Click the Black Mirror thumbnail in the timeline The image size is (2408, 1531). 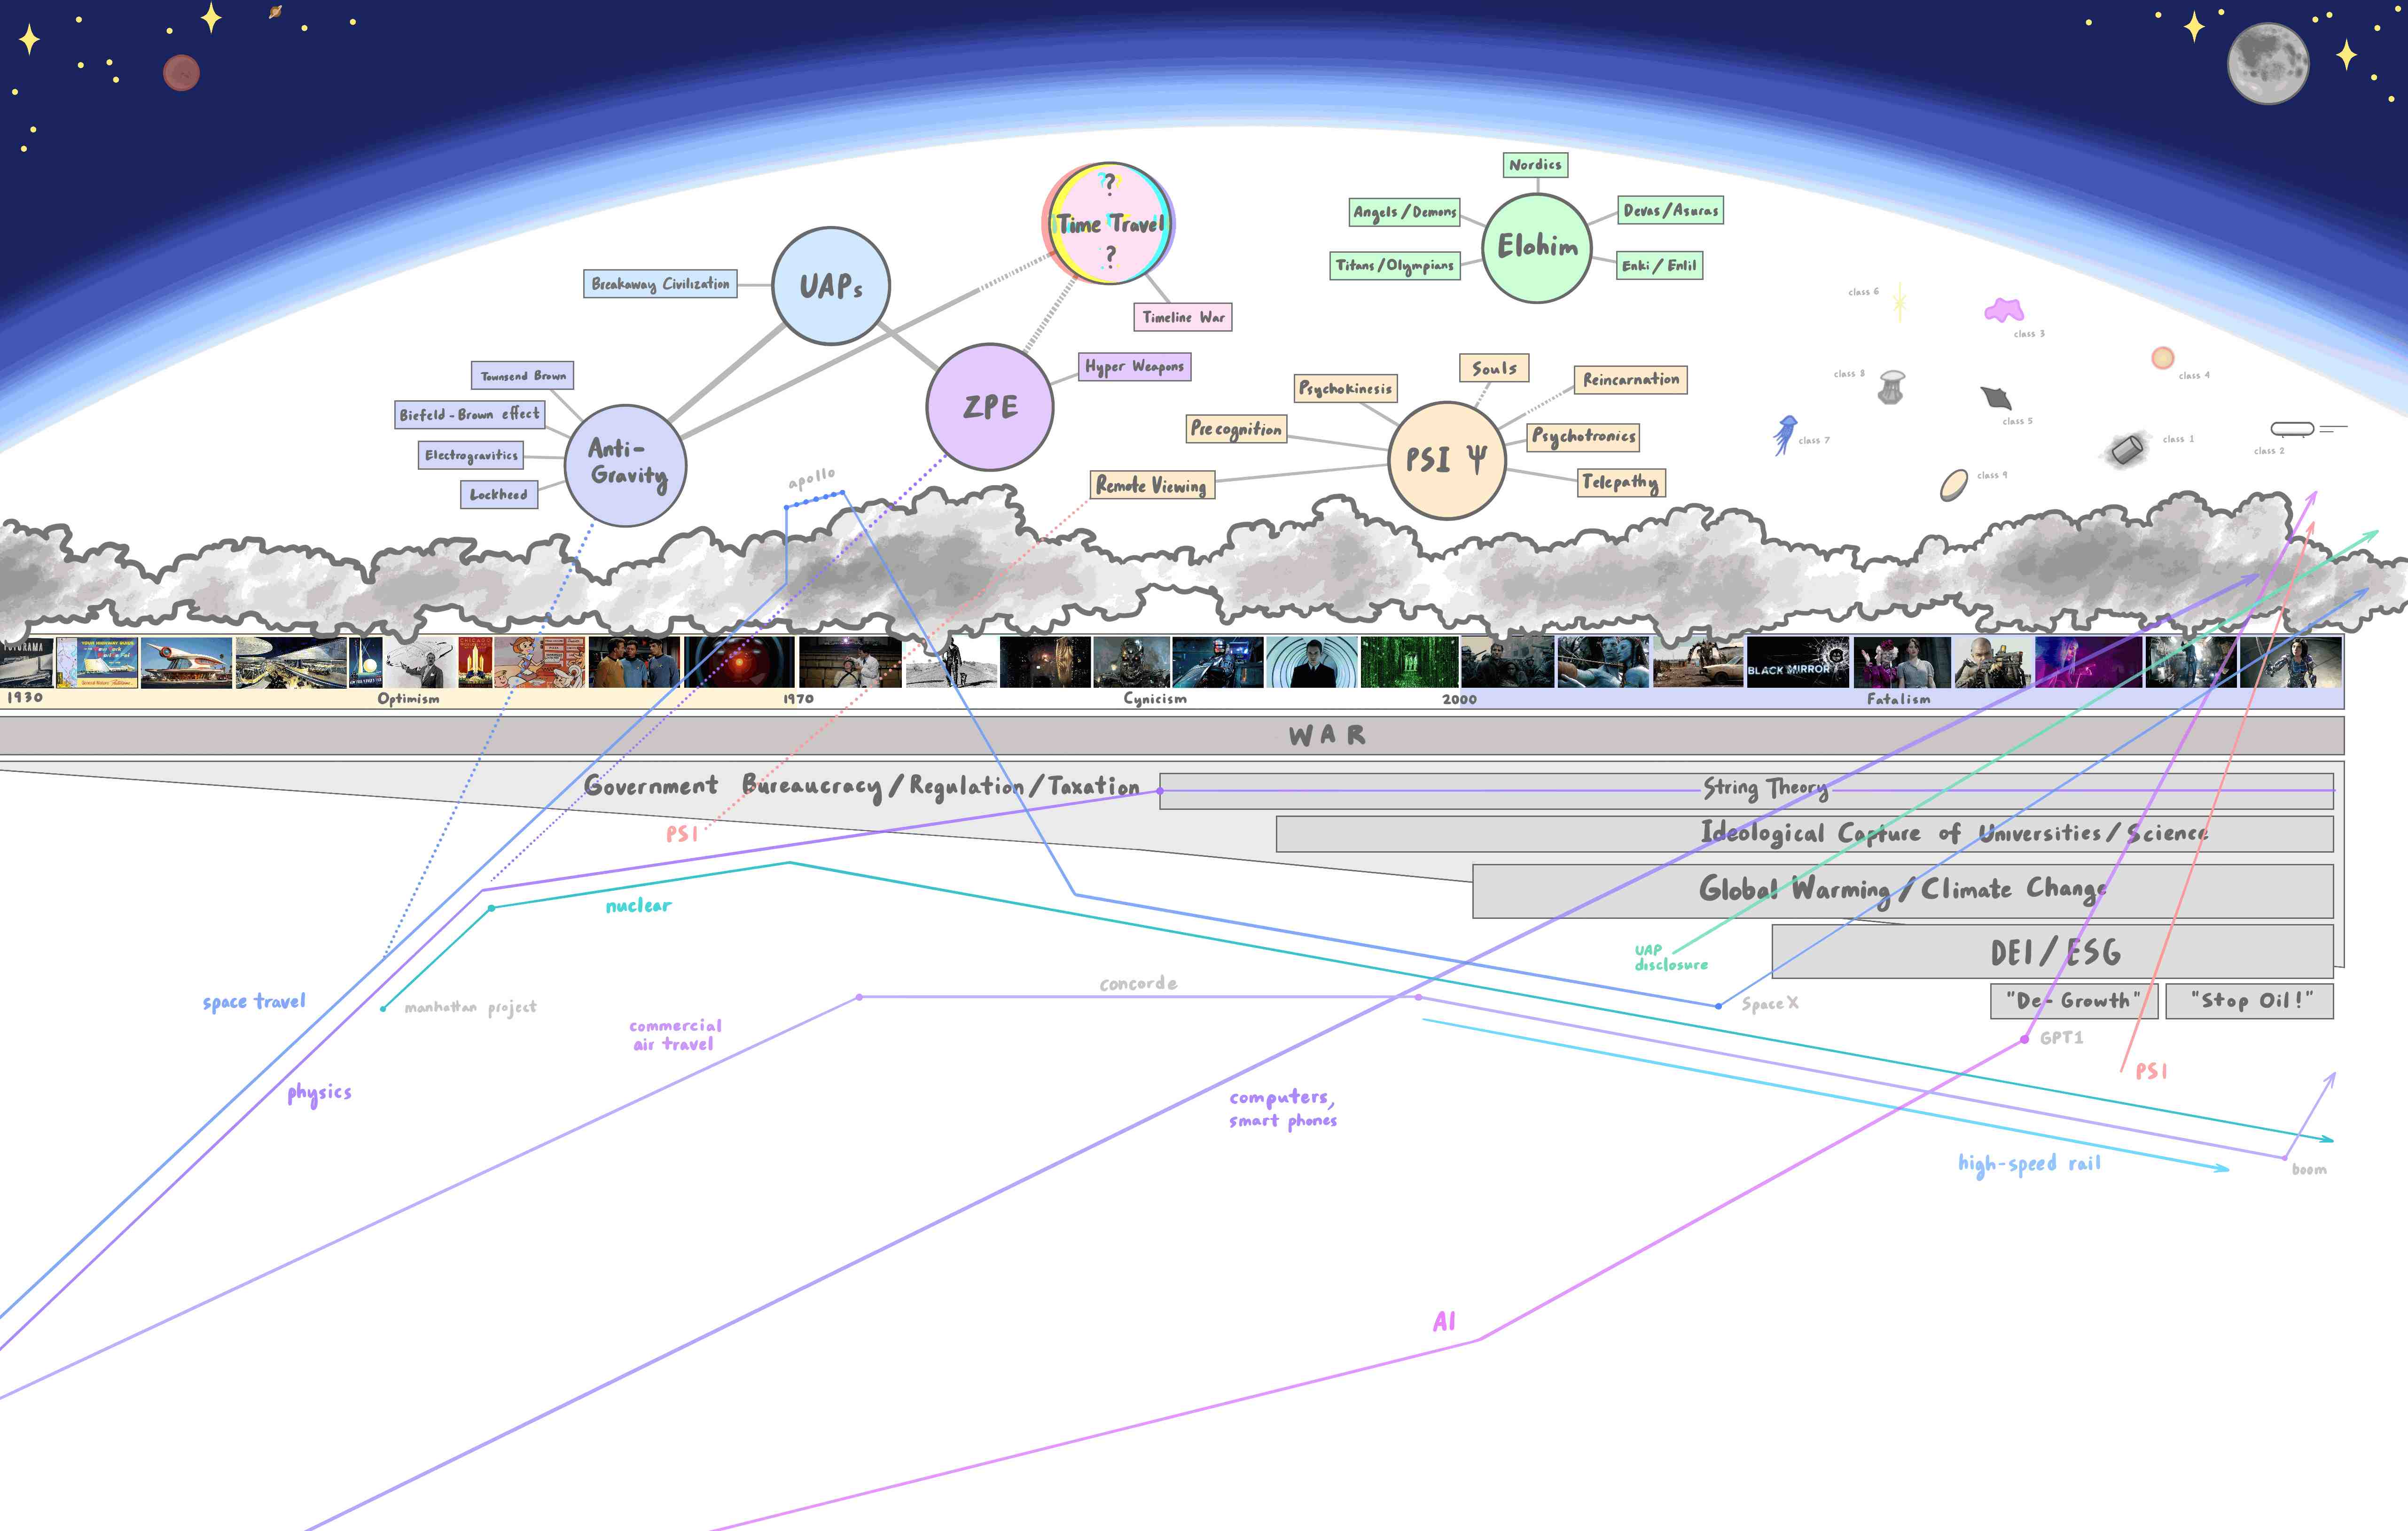coord(1798,662)
